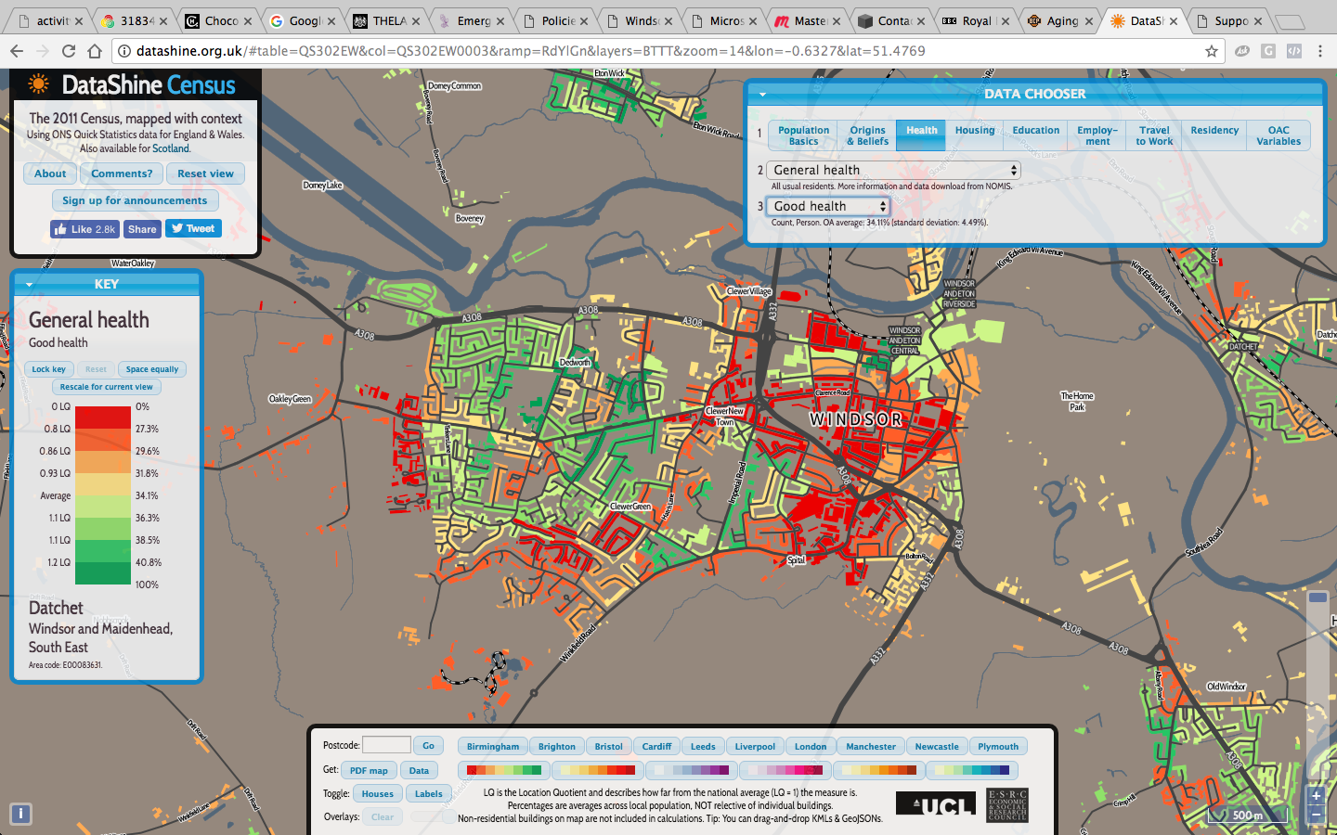Open the info 'i' icon in corner
This screenshot has width=1337, height=835.
20,815
